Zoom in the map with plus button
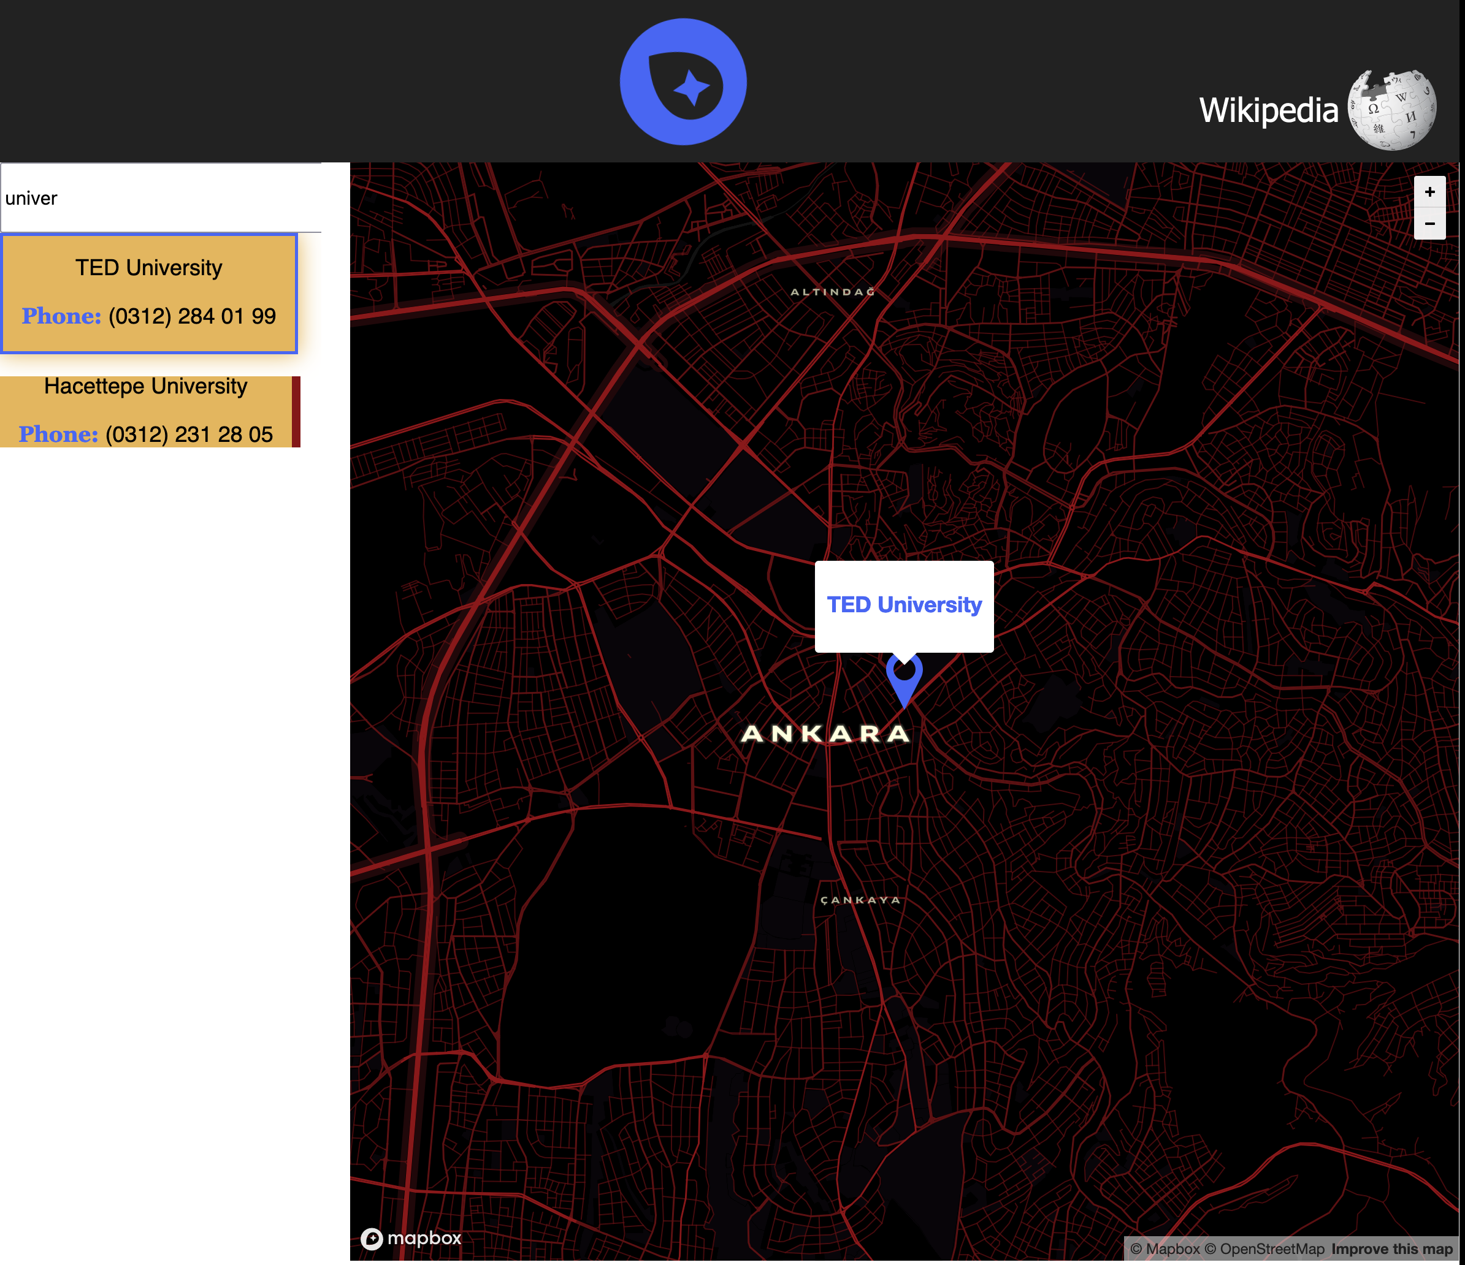The image size is (1465, 1265). 1429,191
